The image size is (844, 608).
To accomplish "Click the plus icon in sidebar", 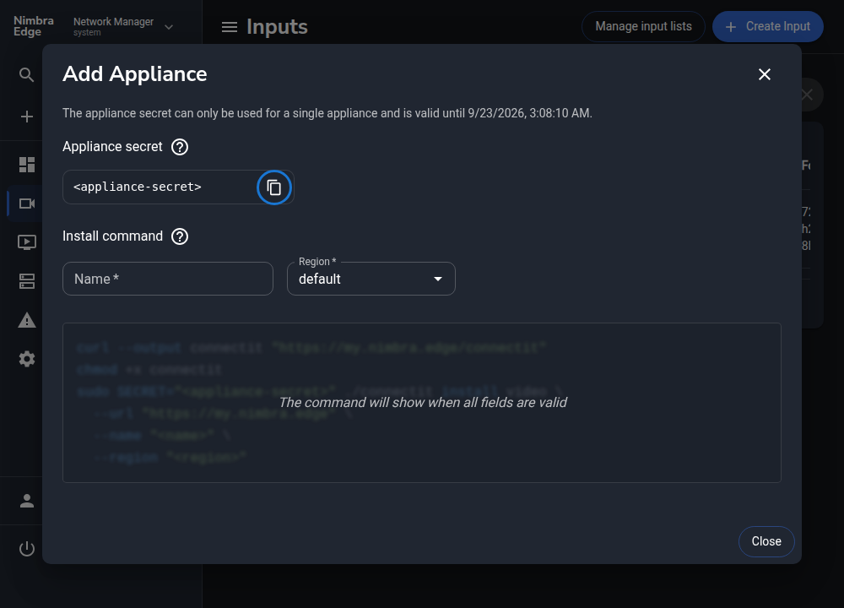I will (26, 117).
